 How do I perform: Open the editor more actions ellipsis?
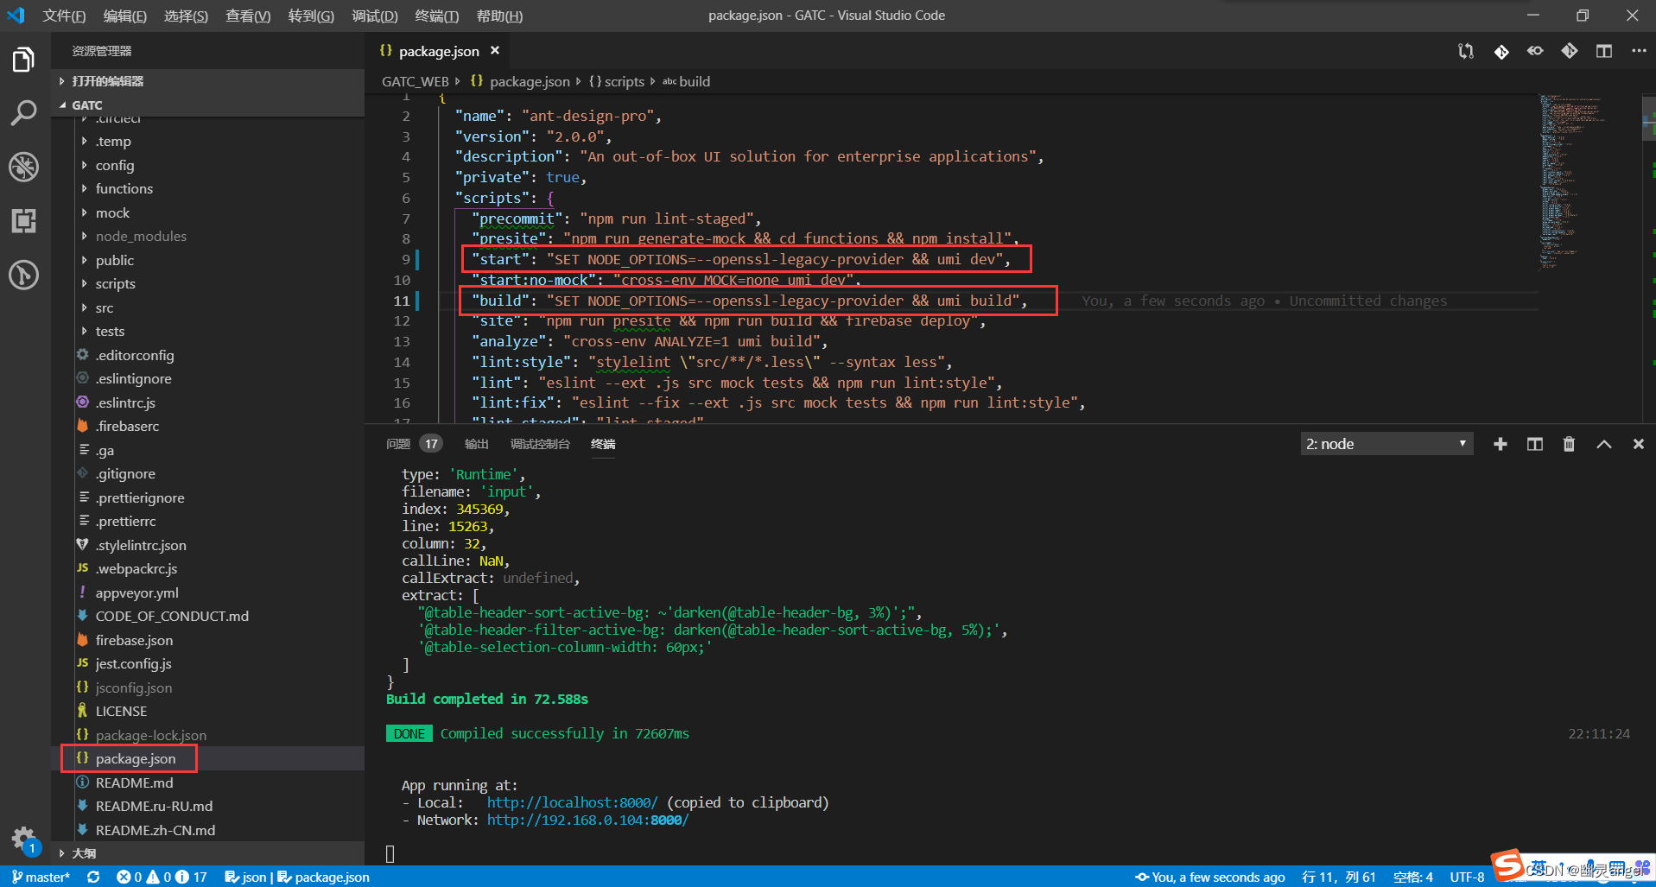tap(1639, 51)
